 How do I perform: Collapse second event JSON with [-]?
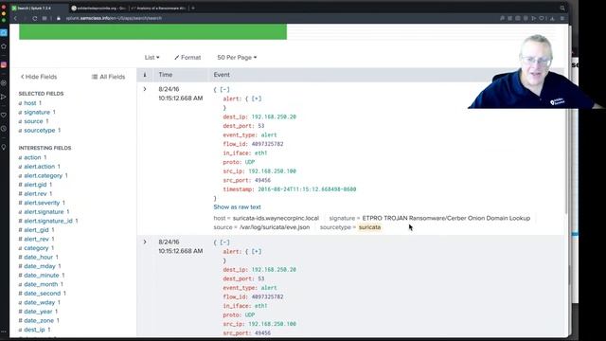[224, 242]
